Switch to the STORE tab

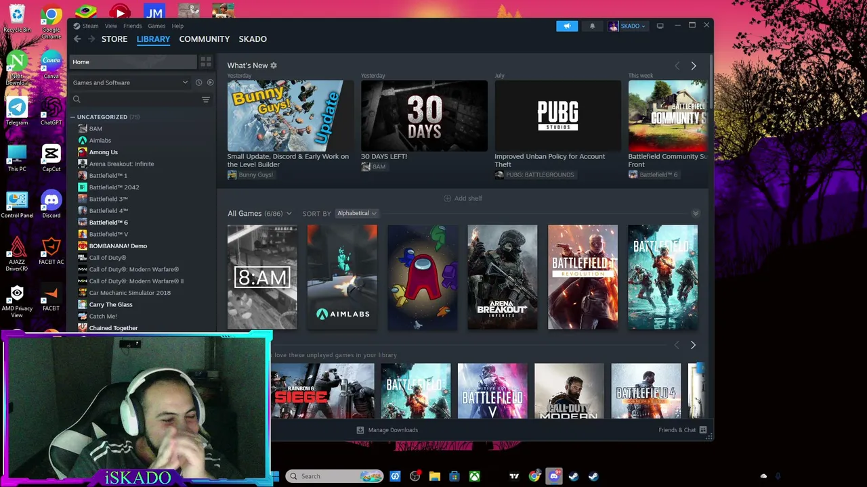tap(114, 39)
